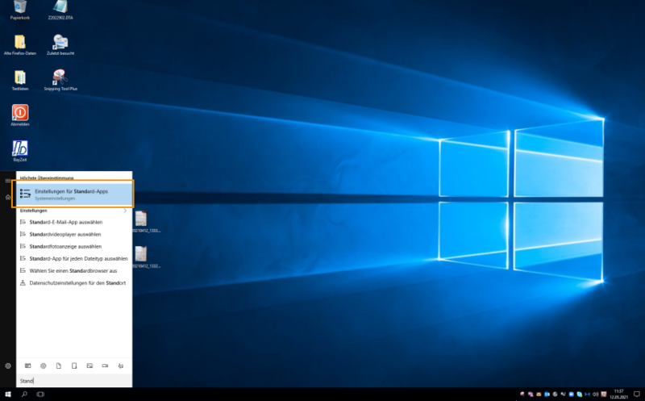The height and width of the screenshot is (401, 645).
Task: Choose Standardvideoplayer auswählen result
Action: (x=64, y=234)
